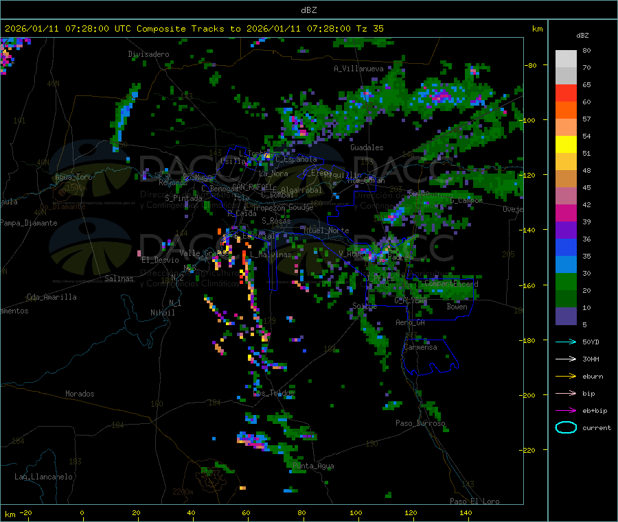The image size is (618, 522).
Task: Click the '60' tick on the horizontal axis
Action: [246, 512]
